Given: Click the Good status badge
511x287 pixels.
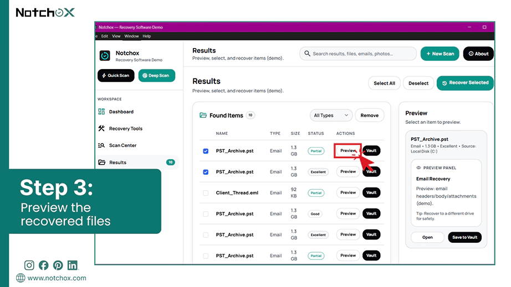Looking at the screenshot, I should click(315, 214).
